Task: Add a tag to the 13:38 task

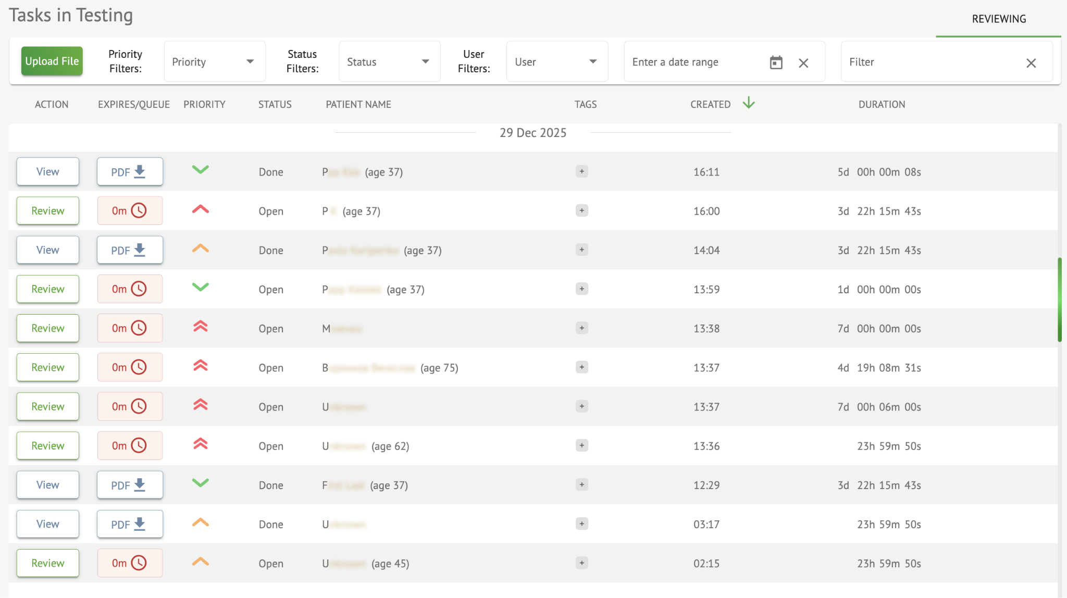Action: 581,328
